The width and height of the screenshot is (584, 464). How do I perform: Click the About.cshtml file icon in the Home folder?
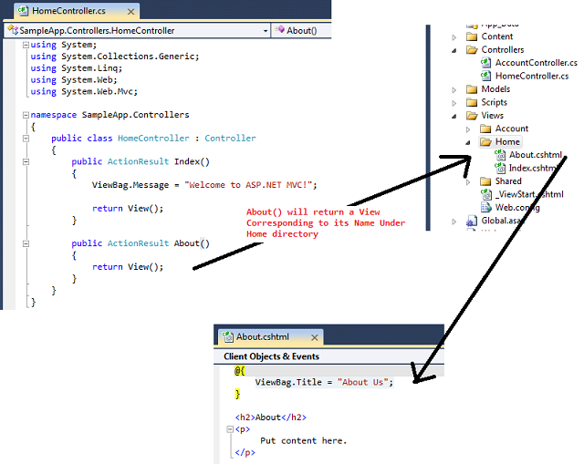501,155
